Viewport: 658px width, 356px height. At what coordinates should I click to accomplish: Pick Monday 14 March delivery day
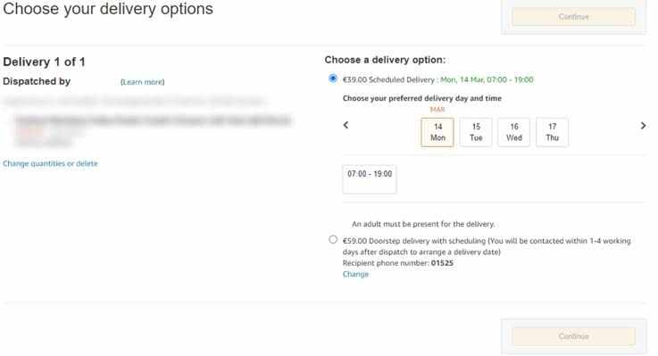tap(437, 132)
